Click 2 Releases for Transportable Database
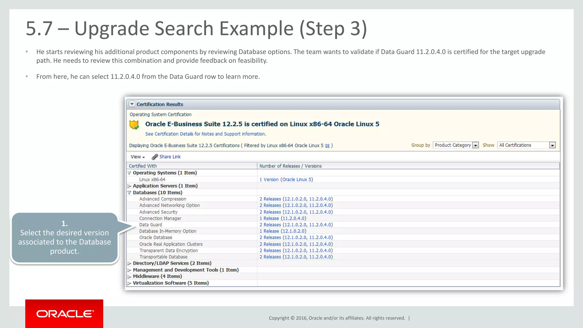583x328 pixels. coord(270,257)
